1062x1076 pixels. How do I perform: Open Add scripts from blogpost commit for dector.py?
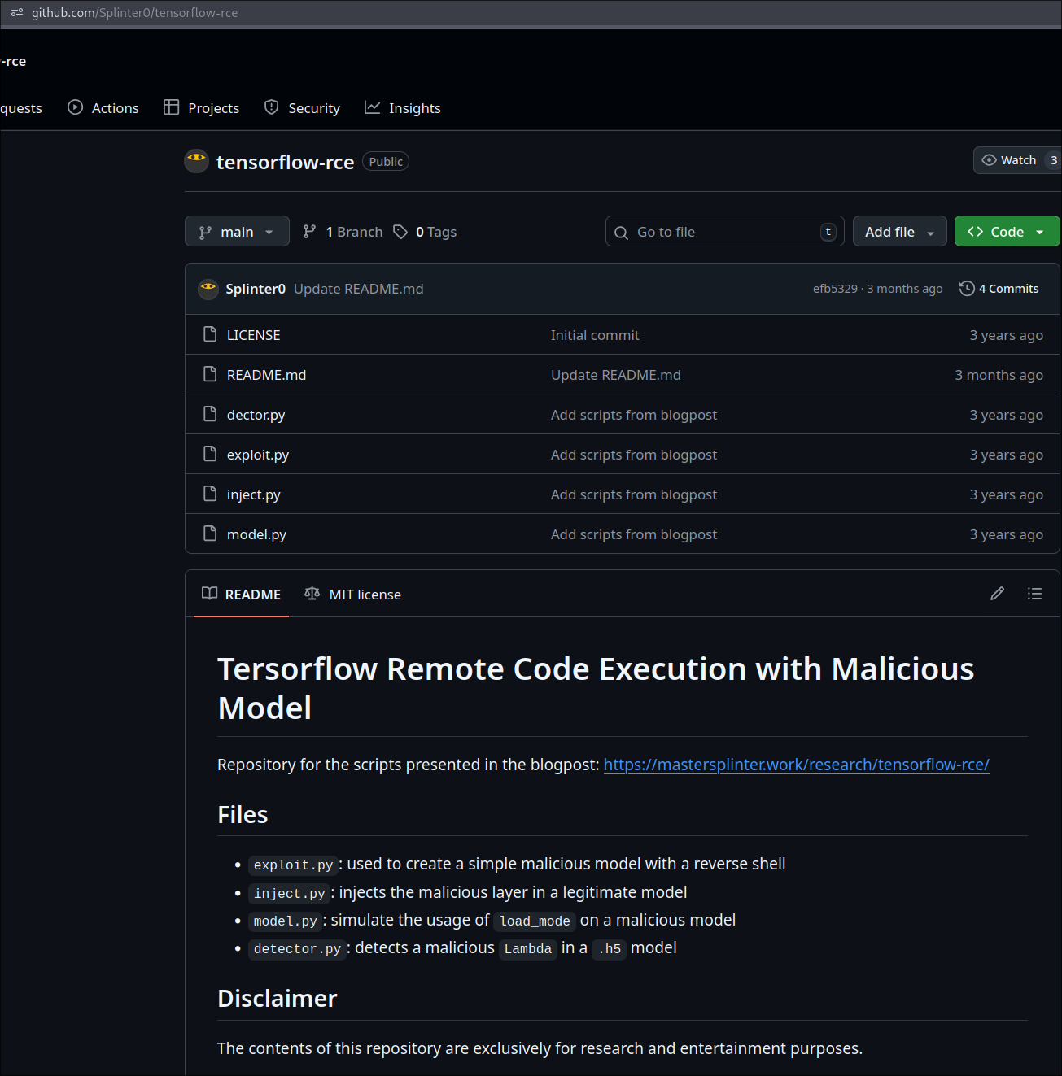coord(634,415)
